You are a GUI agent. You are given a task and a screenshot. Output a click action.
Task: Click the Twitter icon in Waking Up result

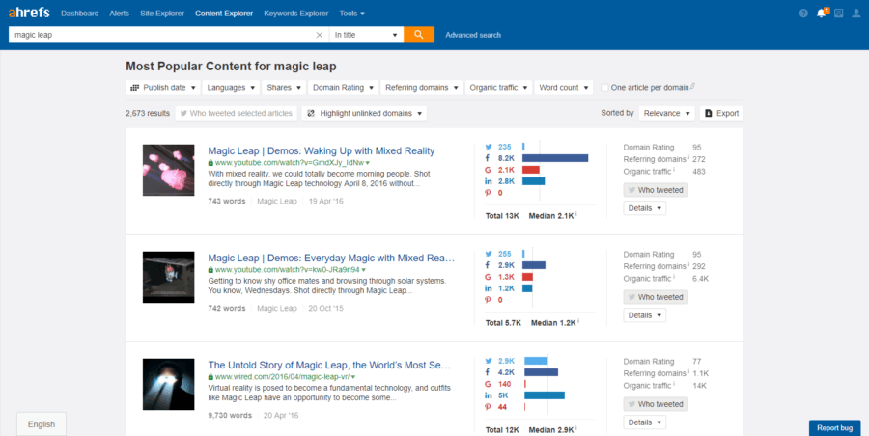[x=489, y=147]
